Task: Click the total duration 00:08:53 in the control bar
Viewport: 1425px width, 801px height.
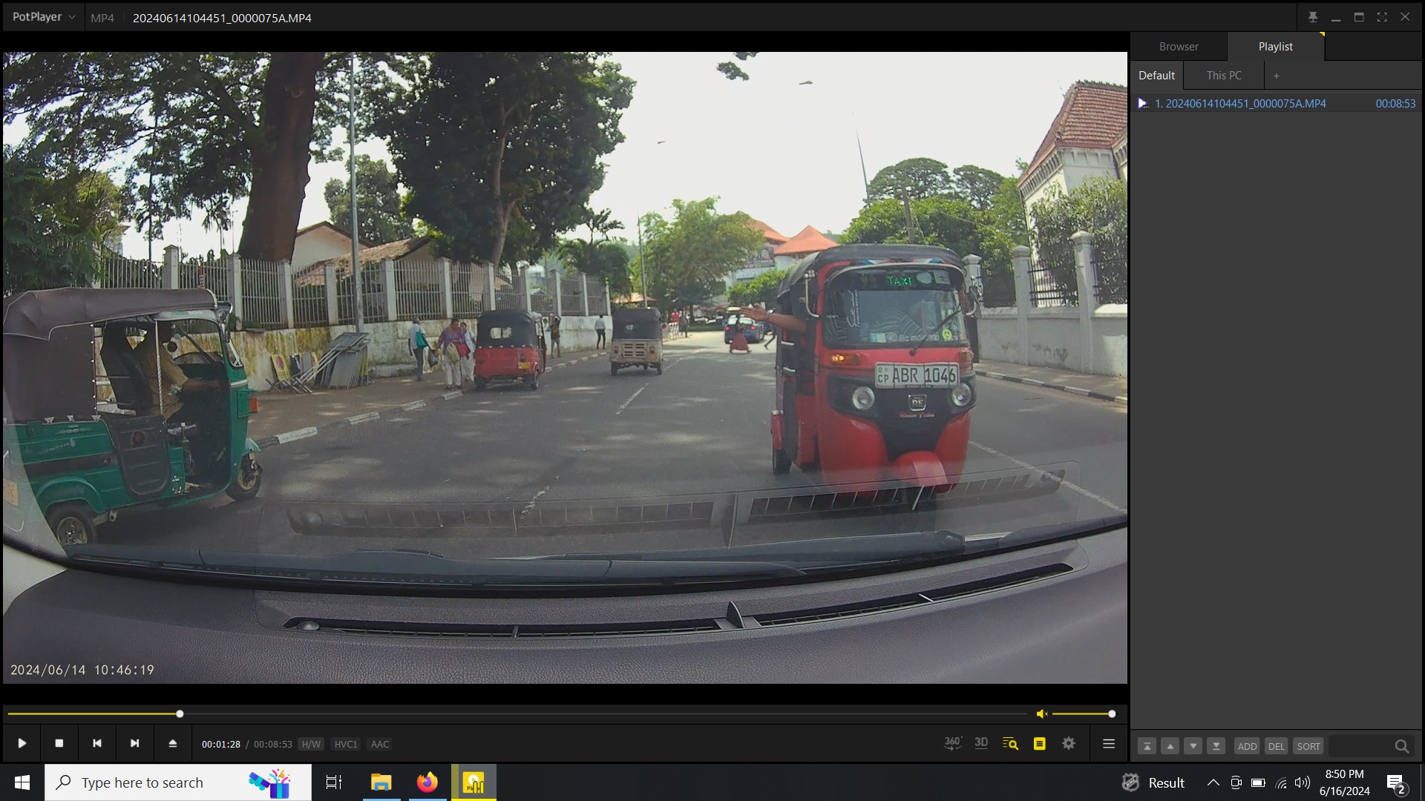Action: click(273, 744)
